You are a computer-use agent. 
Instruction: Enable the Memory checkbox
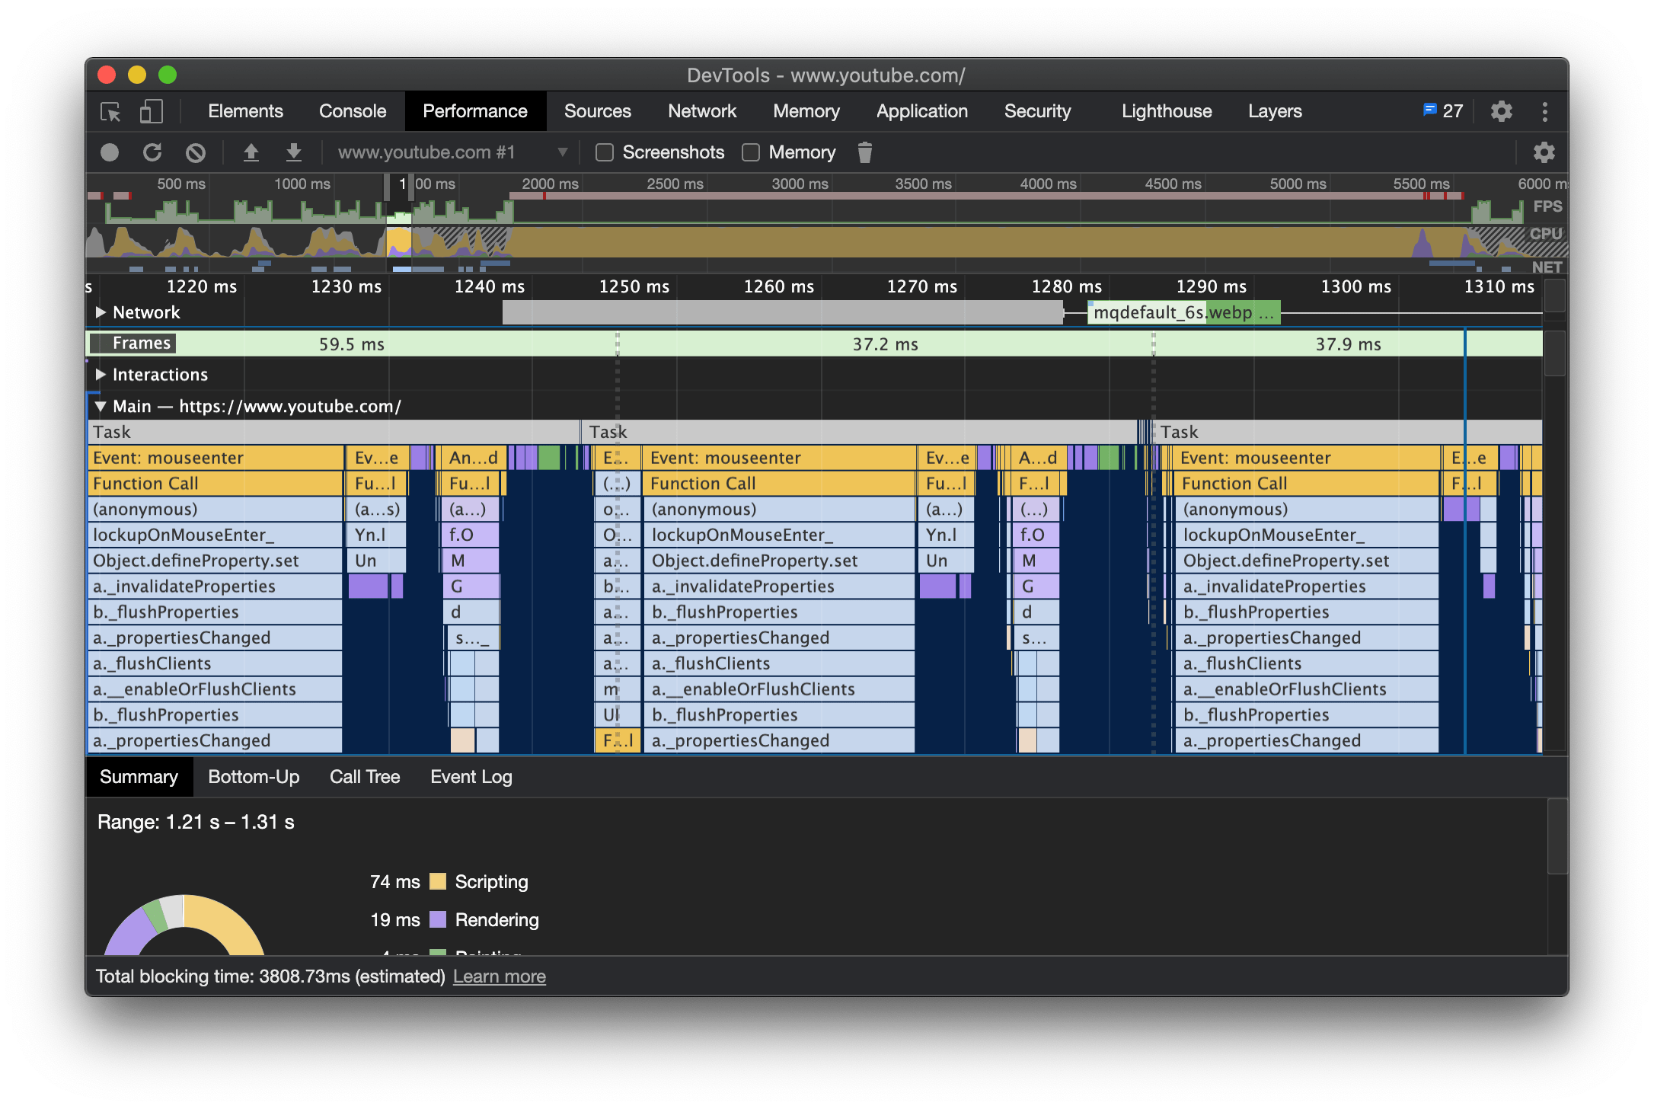coord(751,153)
